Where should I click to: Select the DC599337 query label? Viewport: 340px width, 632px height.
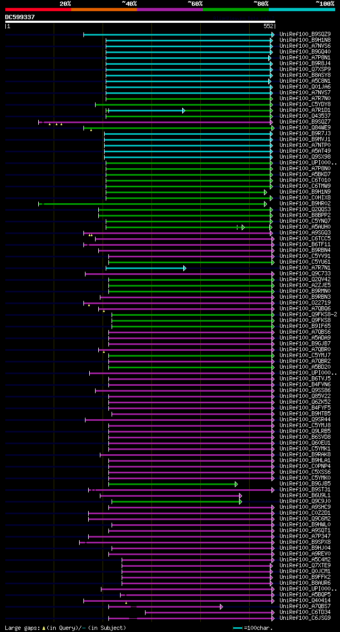(x=20, y=17)
